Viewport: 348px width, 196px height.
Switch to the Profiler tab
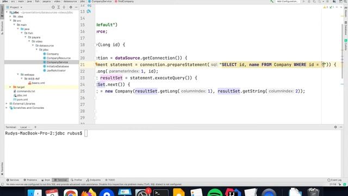click(x=76, y=180)
